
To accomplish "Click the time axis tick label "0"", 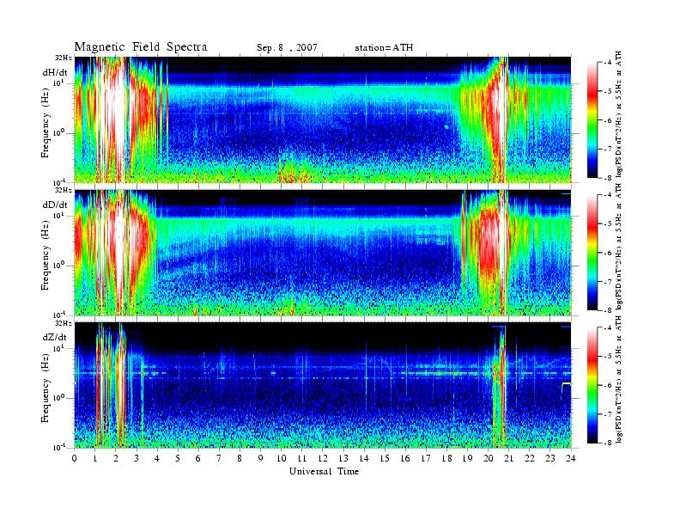I will [75, 458].
